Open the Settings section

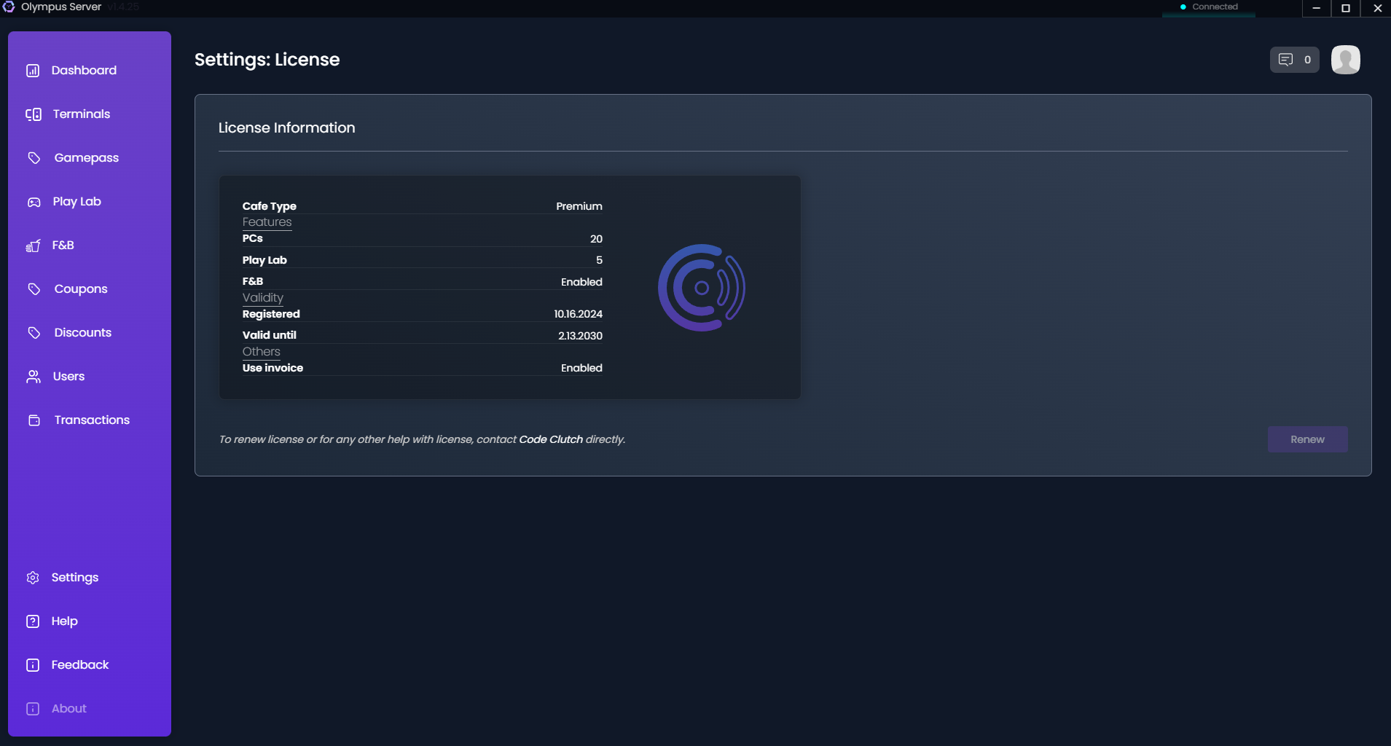pos(74,577)
